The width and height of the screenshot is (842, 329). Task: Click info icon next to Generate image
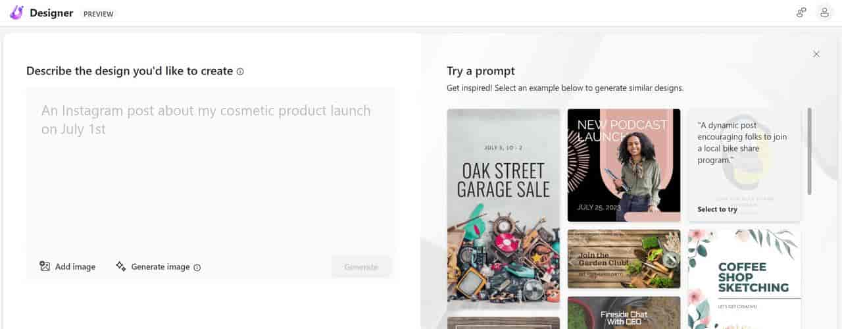(197, 267)
